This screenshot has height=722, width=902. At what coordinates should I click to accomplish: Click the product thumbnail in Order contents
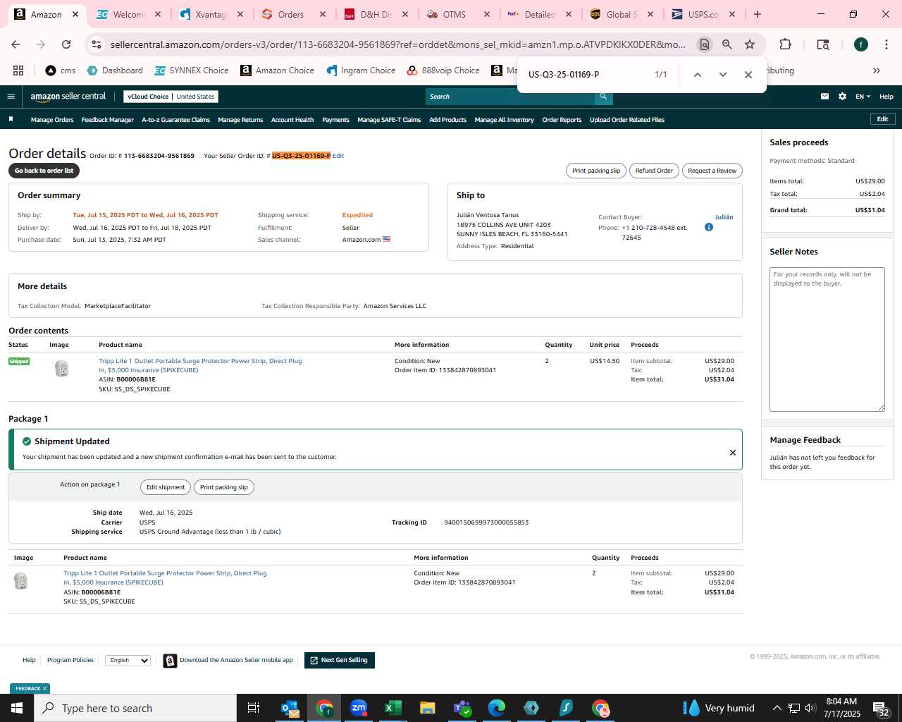pyautogui.click(x=62, y=368)
